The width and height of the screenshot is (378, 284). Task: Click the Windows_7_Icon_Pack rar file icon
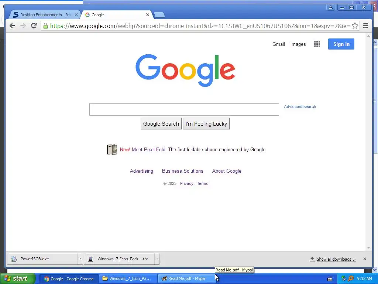pos(90,259)
